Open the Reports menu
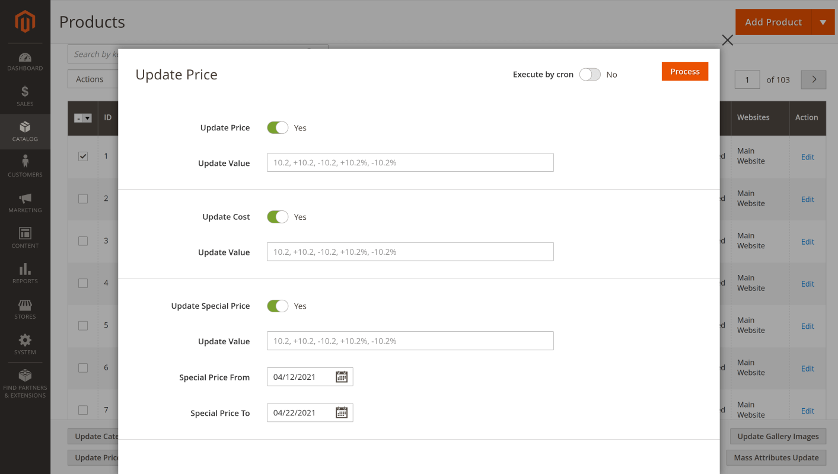This screenshot has width=838, height=474. (24, 274)
